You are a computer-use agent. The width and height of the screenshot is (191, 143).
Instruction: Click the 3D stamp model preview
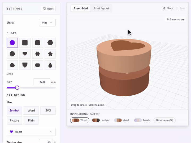click(x=124, y=68)
